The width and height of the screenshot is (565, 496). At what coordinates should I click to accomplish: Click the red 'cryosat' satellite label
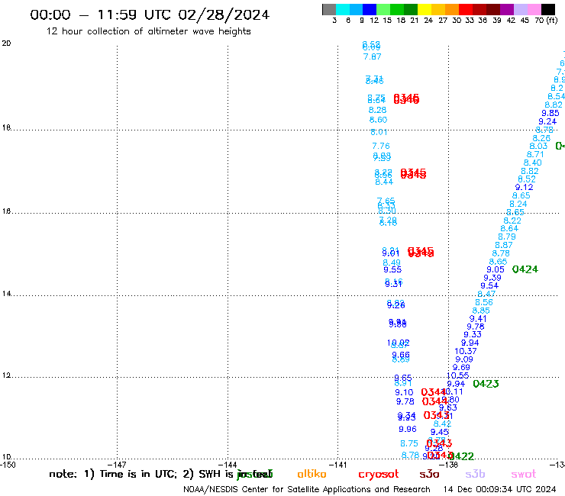379,475
